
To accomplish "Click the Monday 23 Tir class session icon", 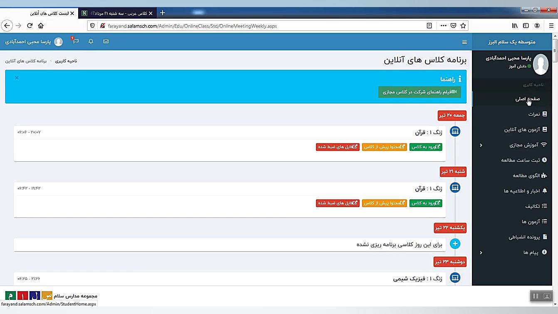I will pos(455,277).
